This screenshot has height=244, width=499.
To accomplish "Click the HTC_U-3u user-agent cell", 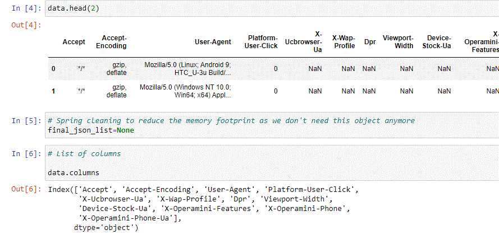I will 188,69.
